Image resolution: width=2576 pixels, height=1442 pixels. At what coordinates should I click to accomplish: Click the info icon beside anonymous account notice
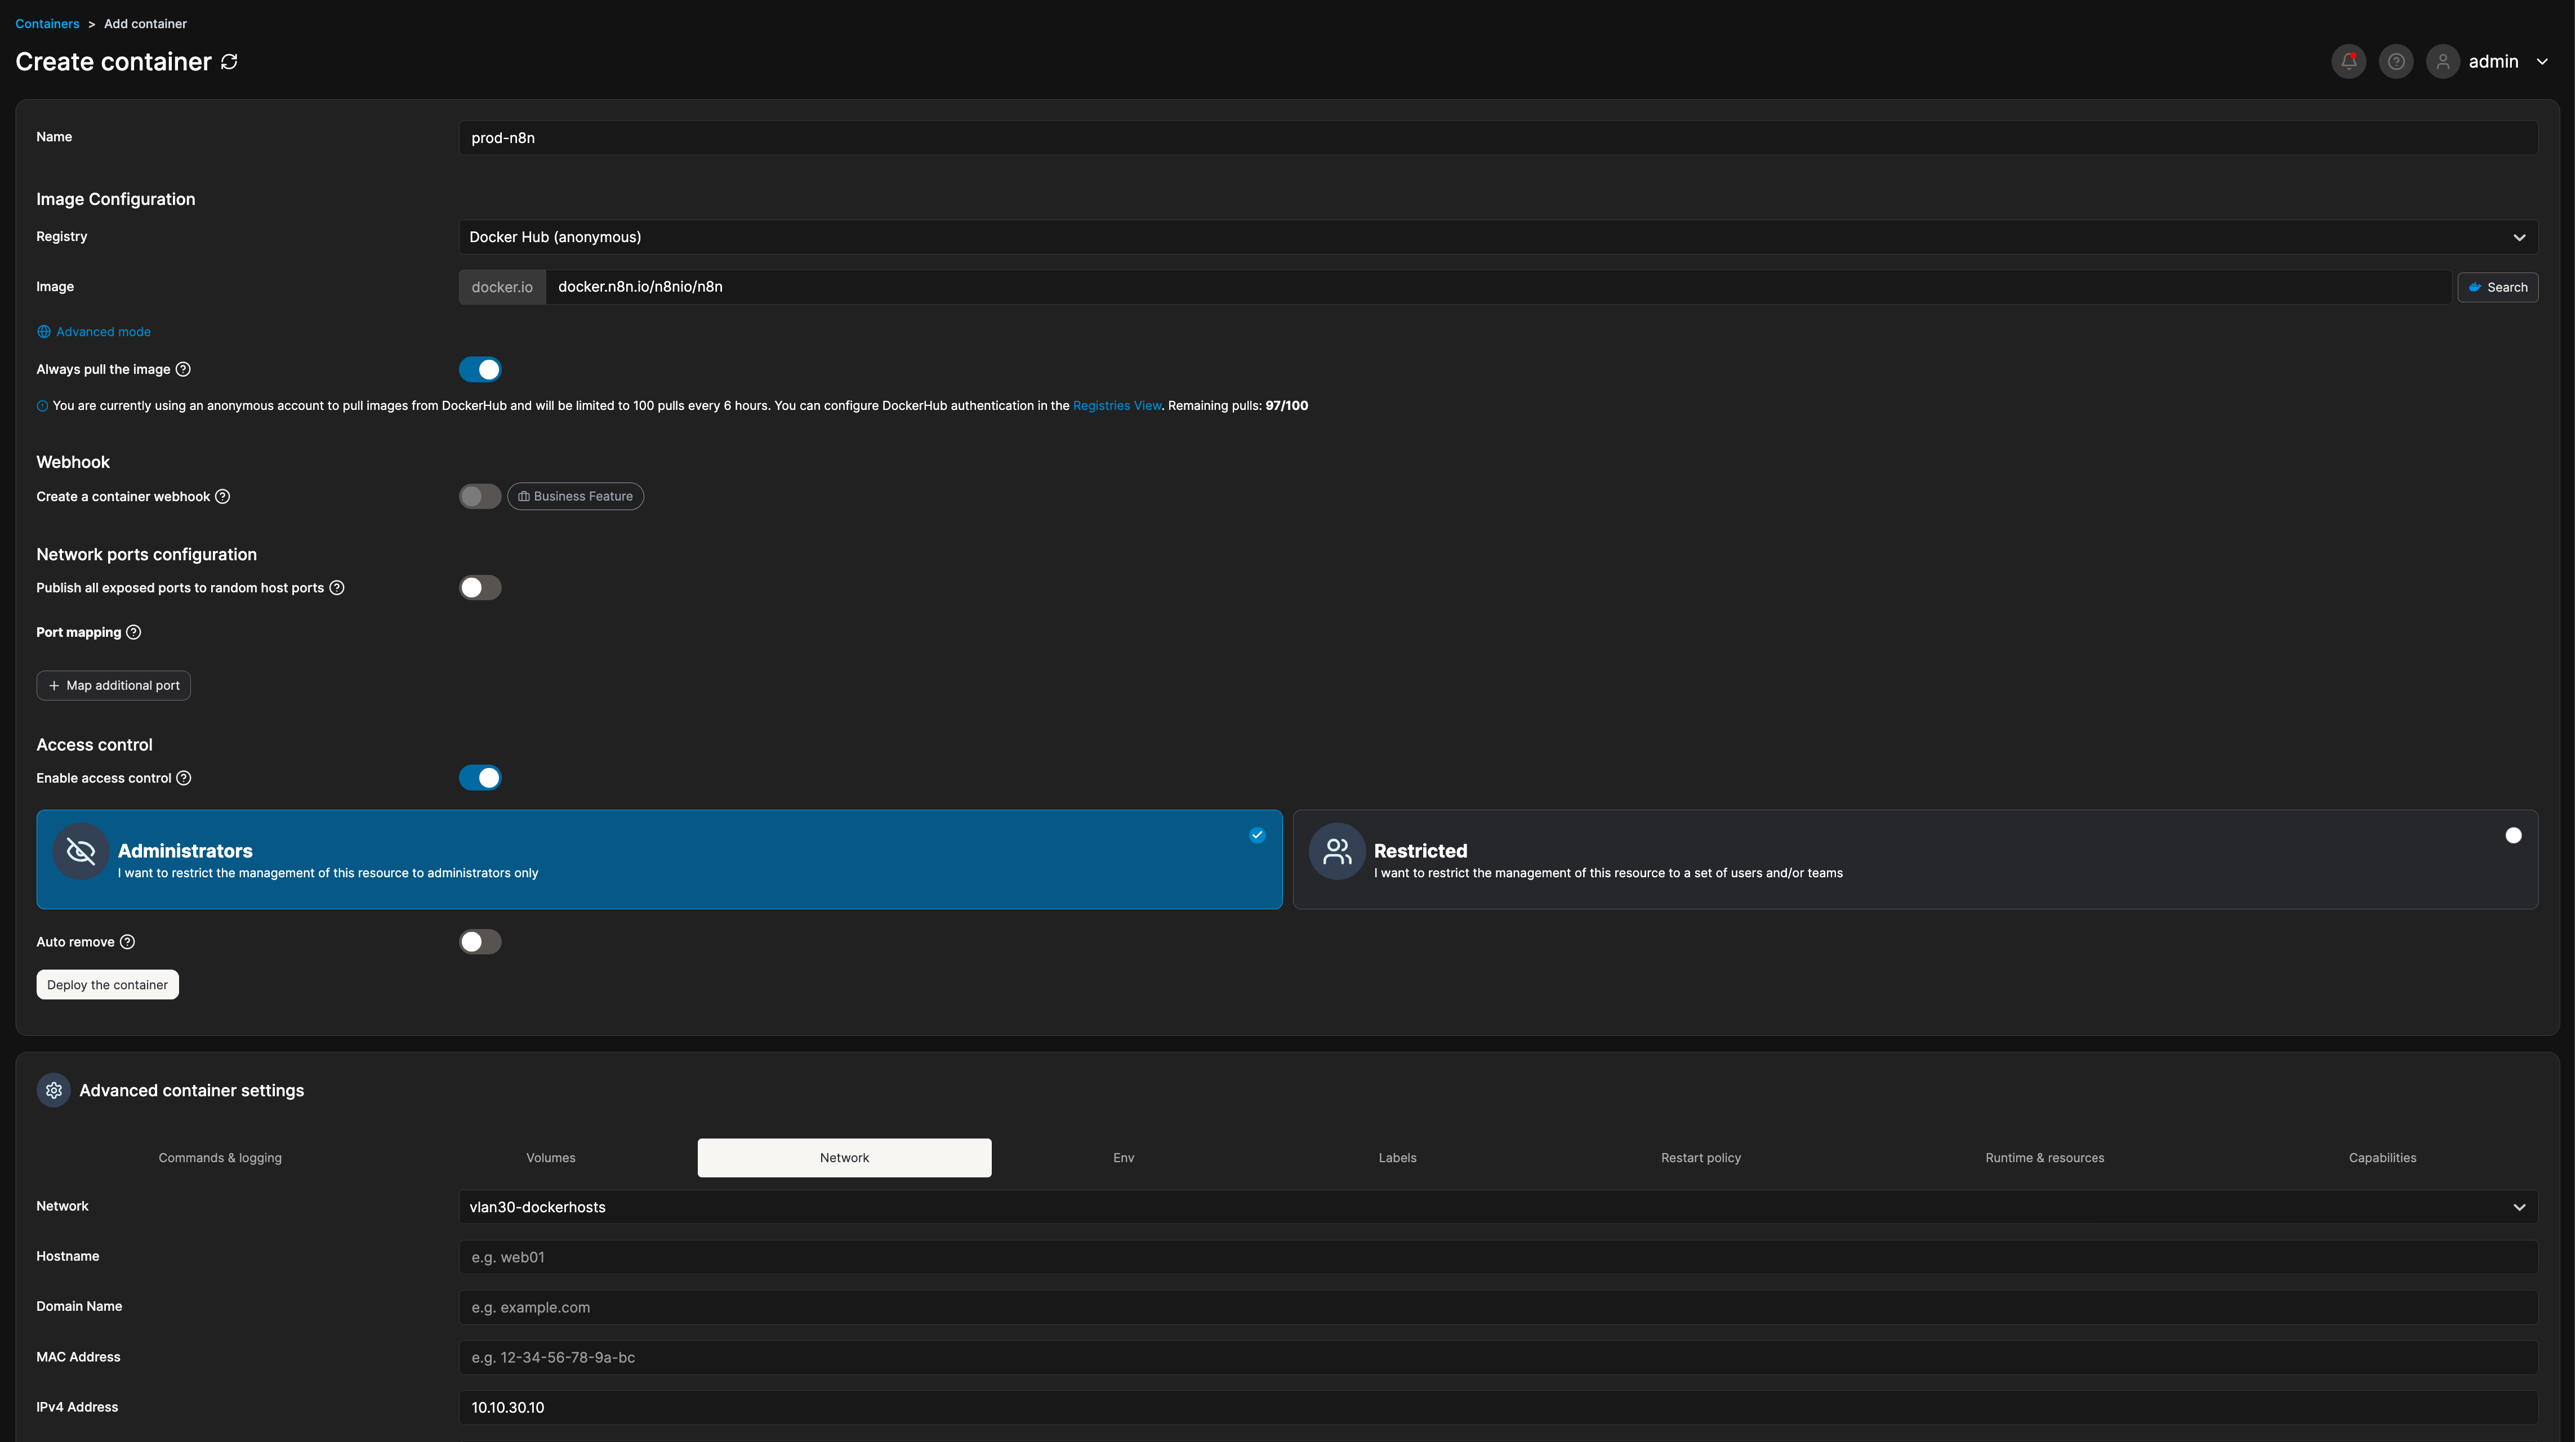click(42, 406)
